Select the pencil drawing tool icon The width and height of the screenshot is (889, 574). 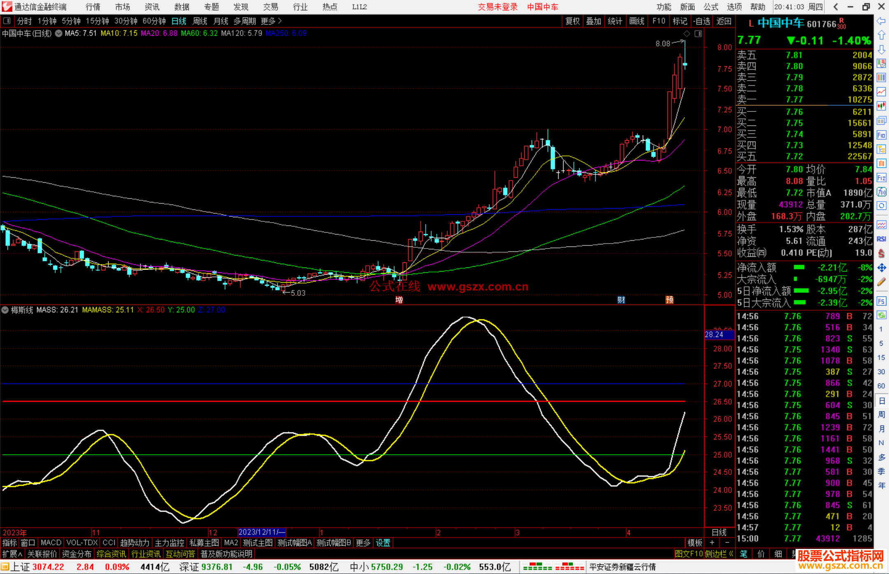click(881, 282)
